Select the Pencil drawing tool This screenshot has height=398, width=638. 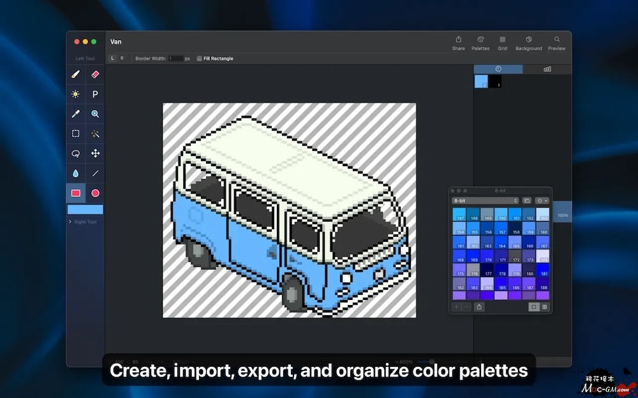point(75,75)
